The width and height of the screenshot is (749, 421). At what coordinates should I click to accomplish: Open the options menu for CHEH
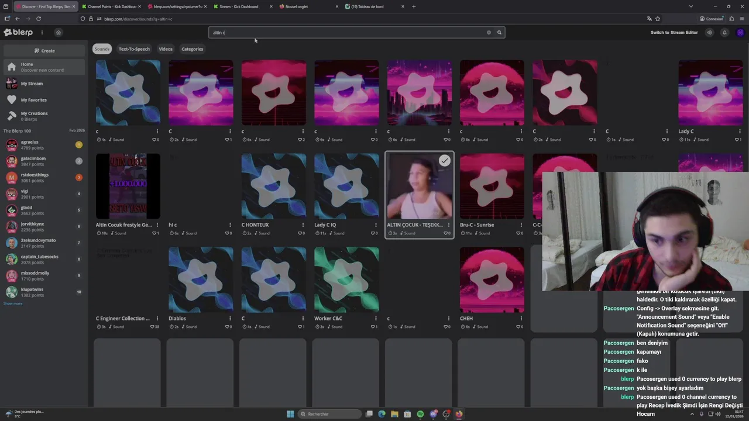521,319
